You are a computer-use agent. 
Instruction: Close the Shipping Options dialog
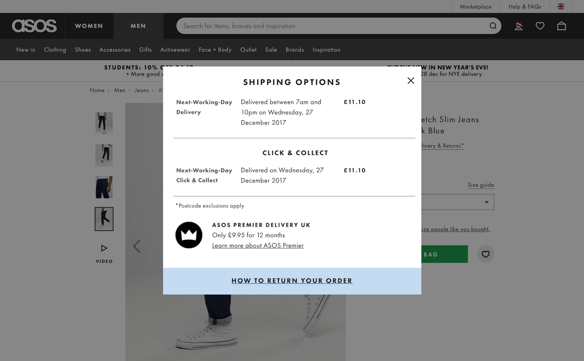click(411, 81)
